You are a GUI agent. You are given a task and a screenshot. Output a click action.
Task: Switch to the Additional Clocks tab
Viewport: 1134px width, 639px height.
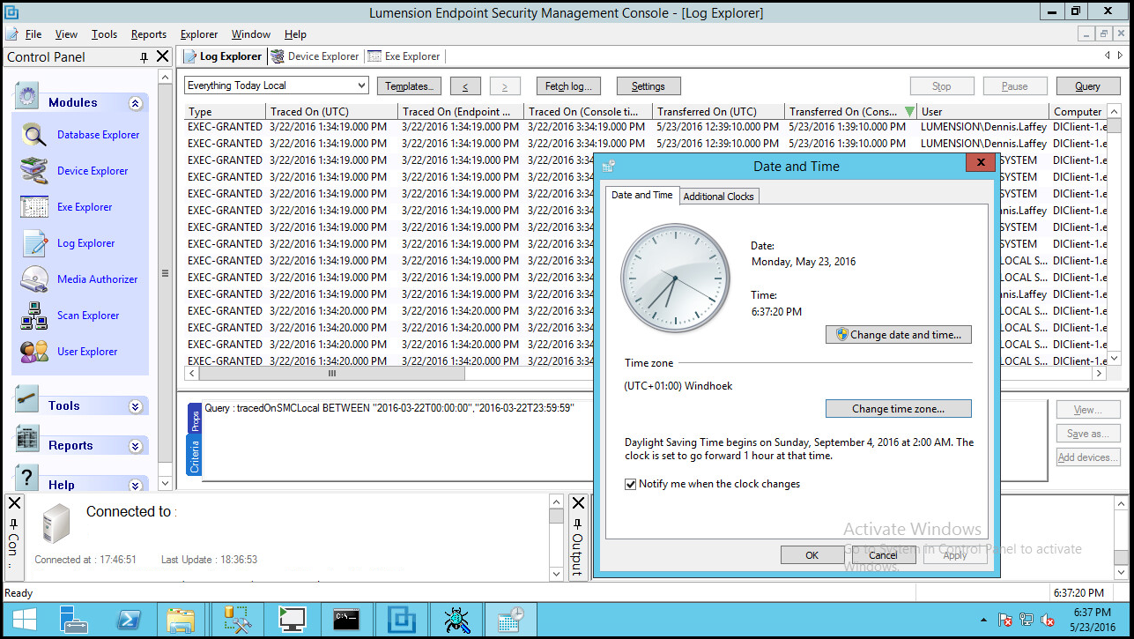coord(718,195)
